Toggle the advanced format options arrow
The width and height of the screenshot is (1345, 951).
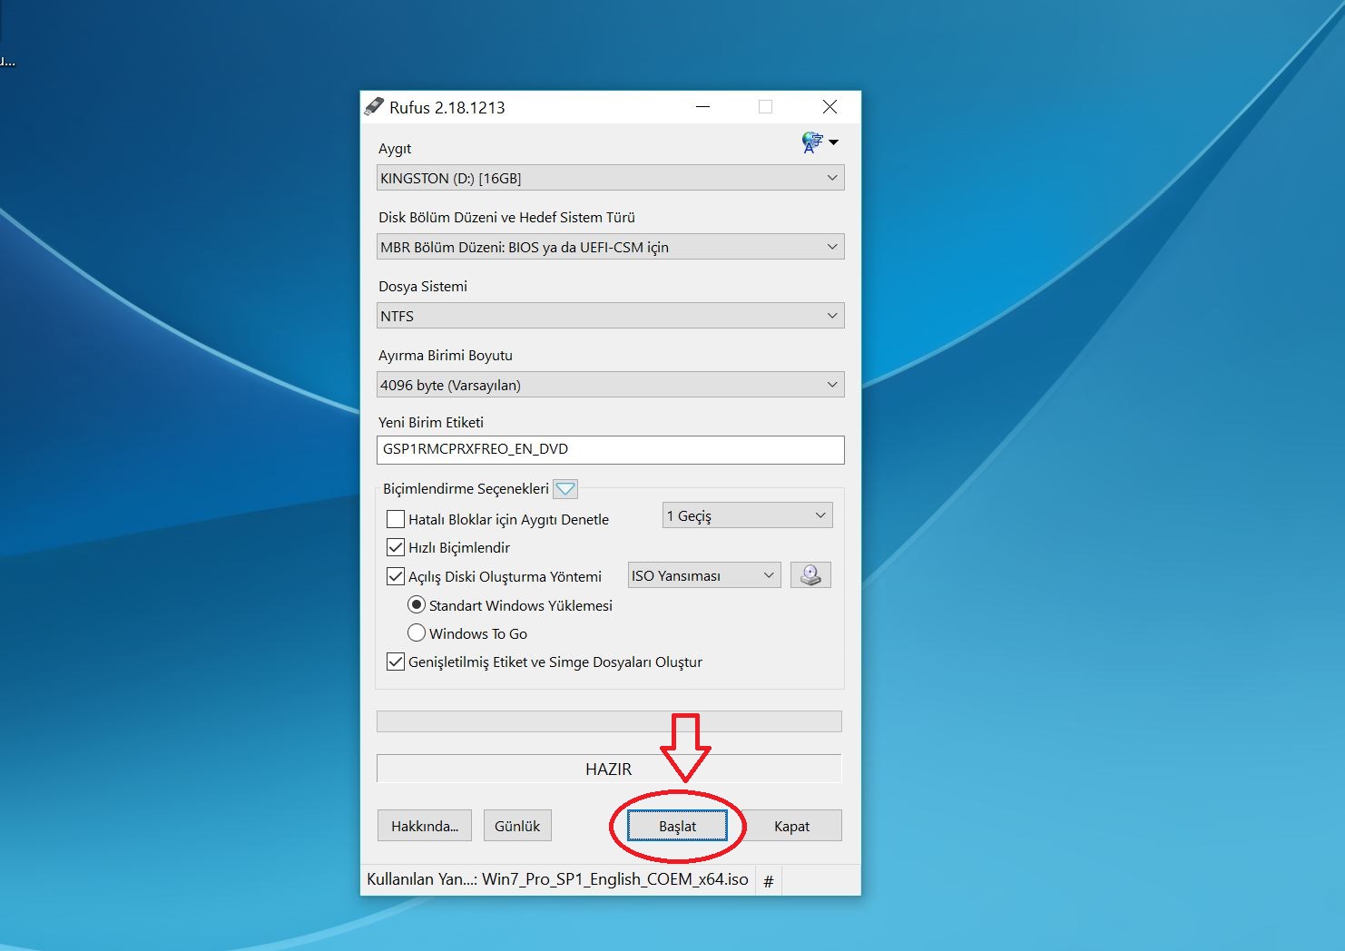(565, 489)
